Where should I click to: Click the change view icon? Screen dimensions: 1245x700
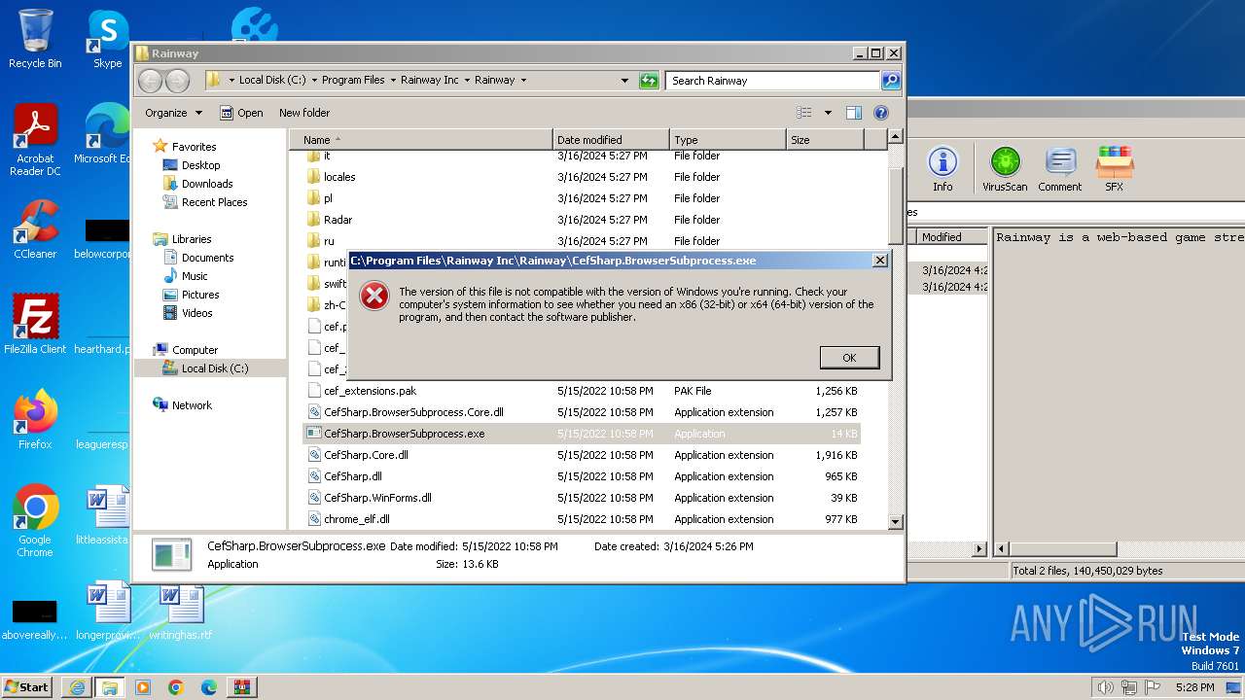point(803,113)
